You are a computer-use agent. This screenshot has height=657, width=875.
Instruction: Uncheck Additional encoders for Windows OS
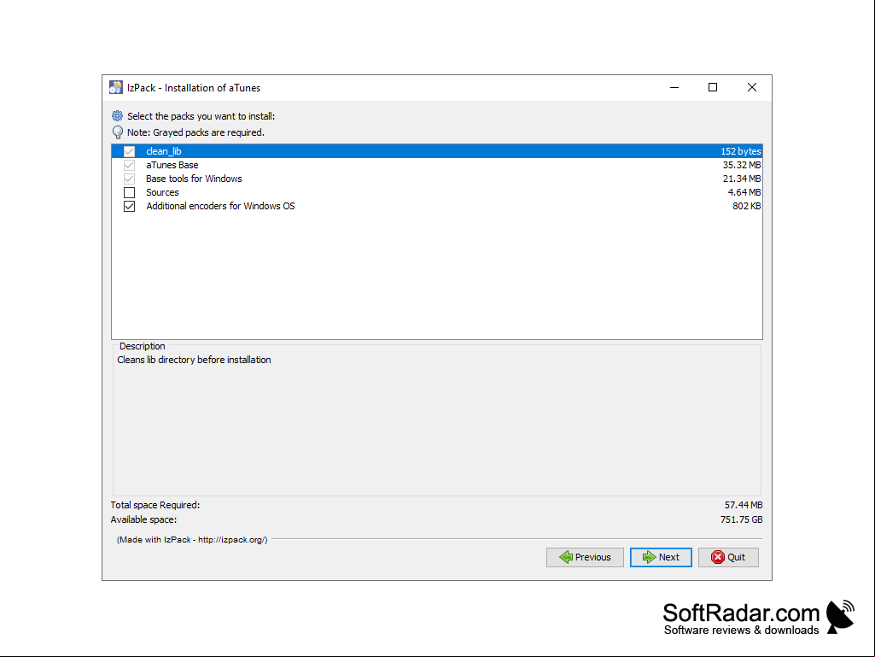(x=130, y=206)
